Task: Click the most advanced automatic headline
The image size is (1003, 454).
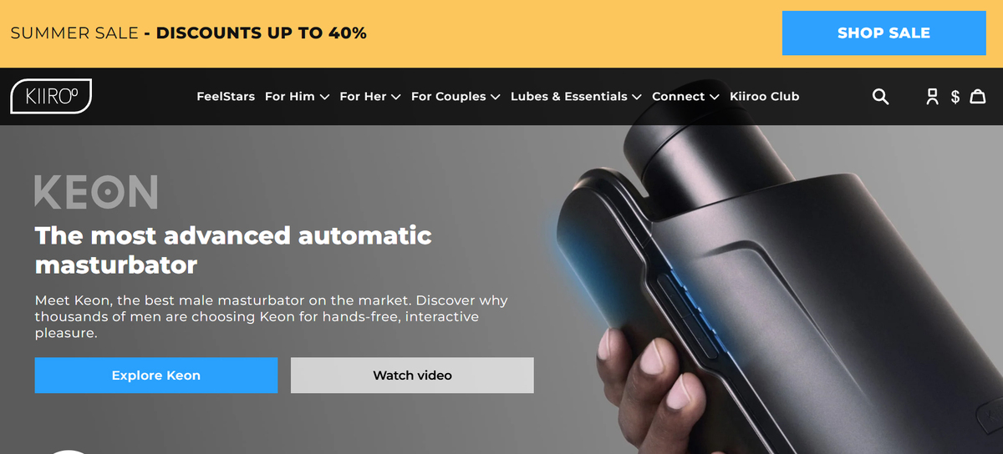Action: pos(233,250)
